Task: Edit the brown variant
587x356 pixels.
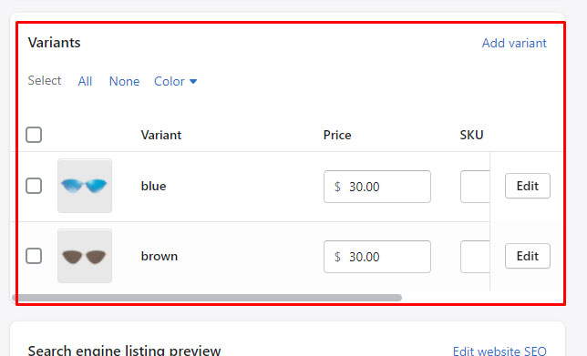Action: [528, 256]
